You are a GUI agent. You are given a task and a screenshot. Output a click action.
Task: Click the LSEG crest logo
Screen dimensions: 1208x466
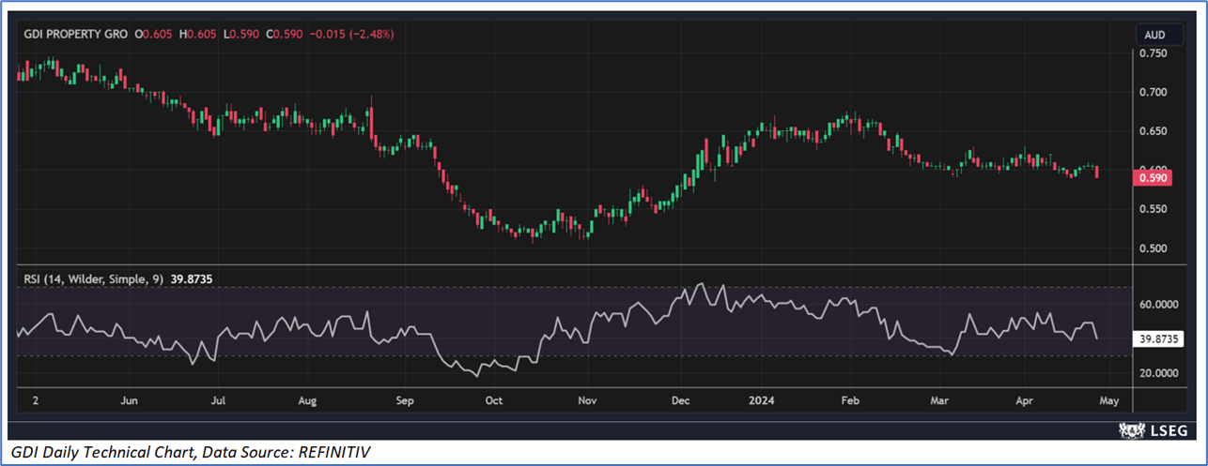coord(1130,430)
